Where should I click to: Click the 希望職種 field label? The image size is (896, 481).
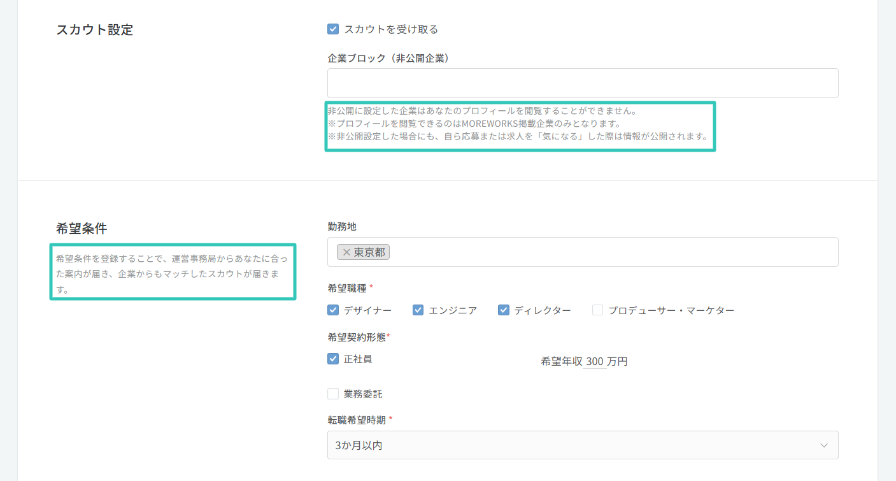[347, 288]
